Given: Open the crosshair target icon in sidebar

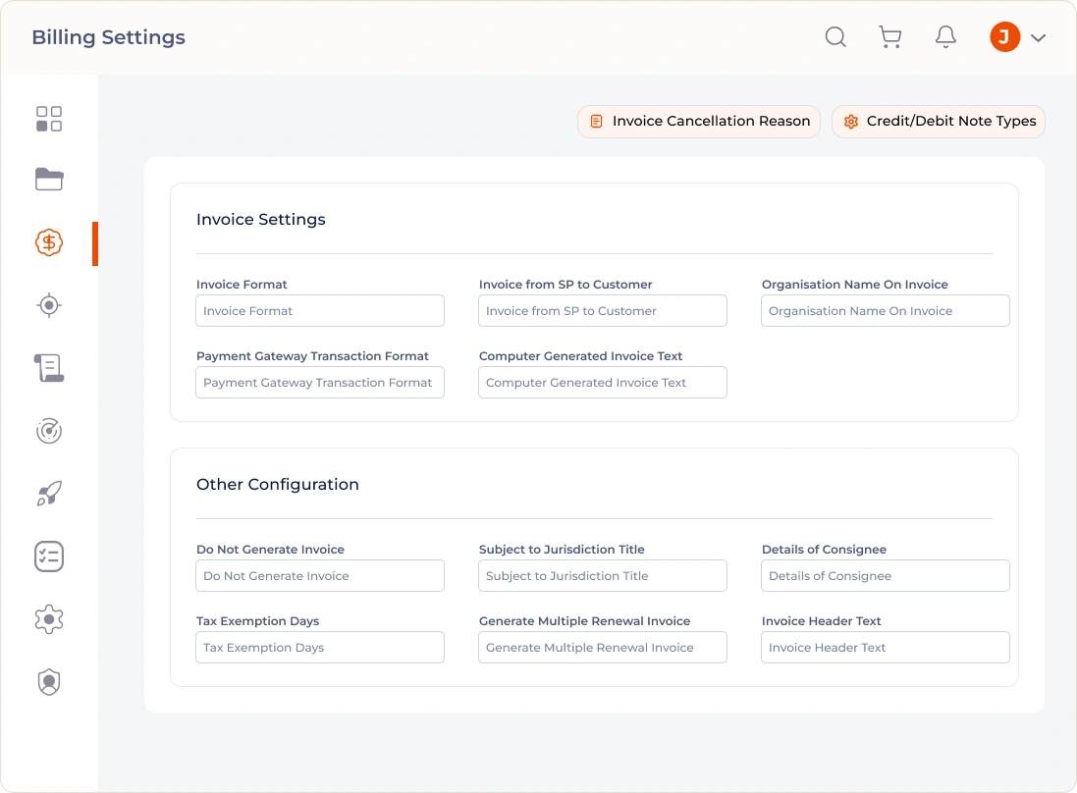Looking at the screenshot, I should click(49, 305).
